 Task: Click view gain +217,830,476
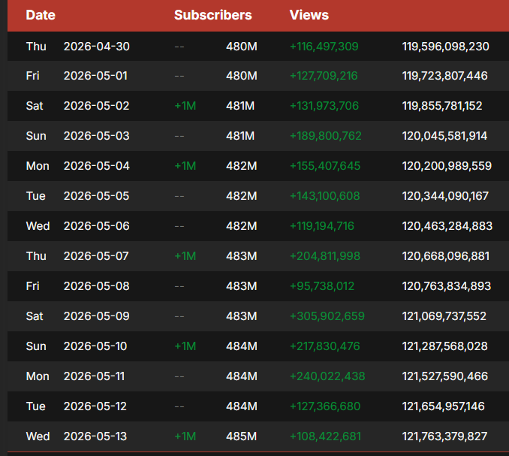pyautogui.click(x=324, y=346)
